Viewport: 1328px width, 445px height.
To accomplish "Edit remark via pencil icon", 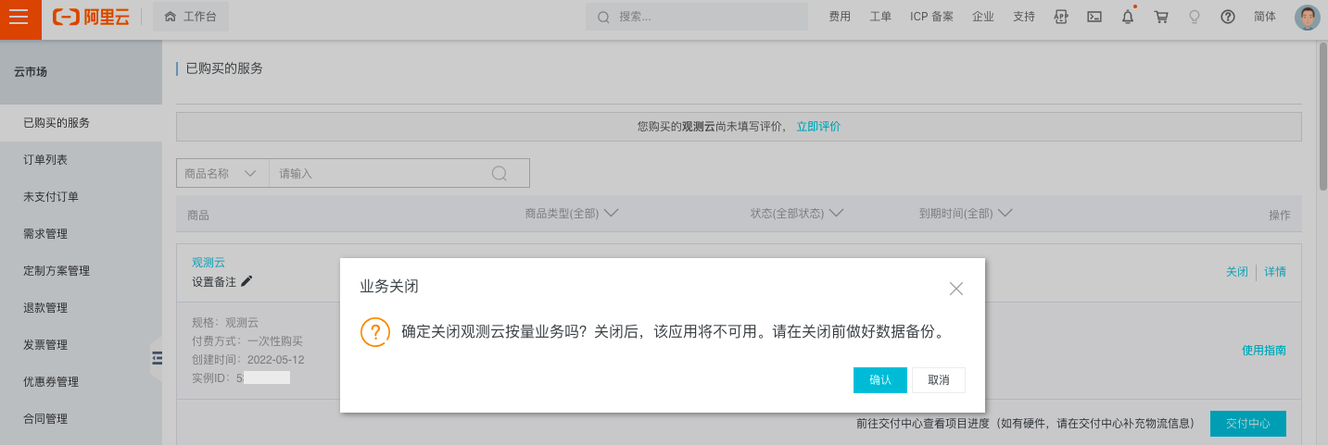I will [x=247, y=281].
